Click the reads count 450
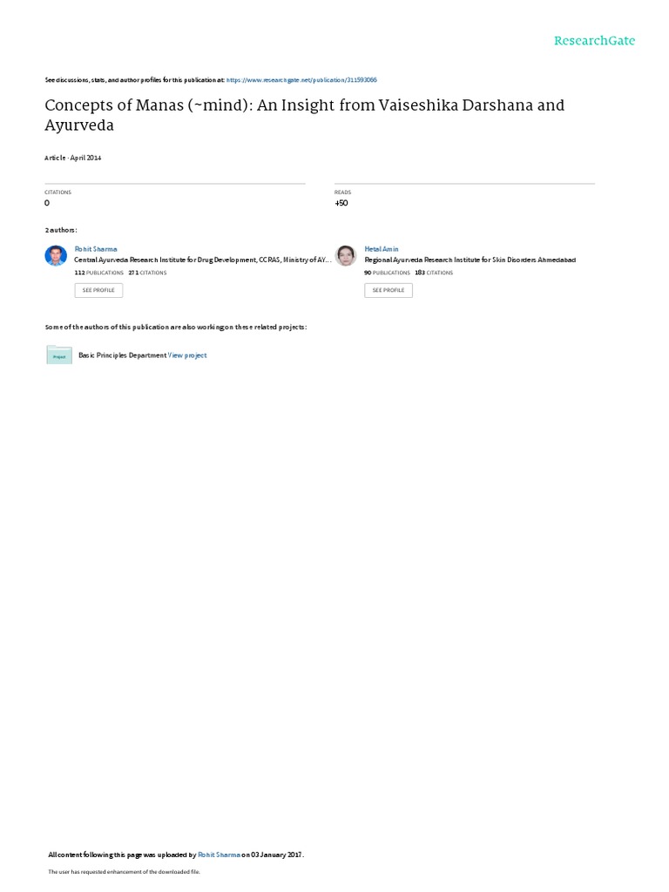Screen dimensions: 669x892 (x=341, y=203)
